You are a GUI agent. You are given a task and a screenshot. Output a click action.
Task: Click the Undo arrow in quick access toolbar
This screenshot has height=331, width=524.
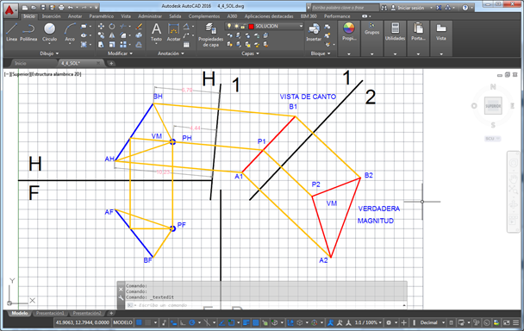(x=70, y=7)
